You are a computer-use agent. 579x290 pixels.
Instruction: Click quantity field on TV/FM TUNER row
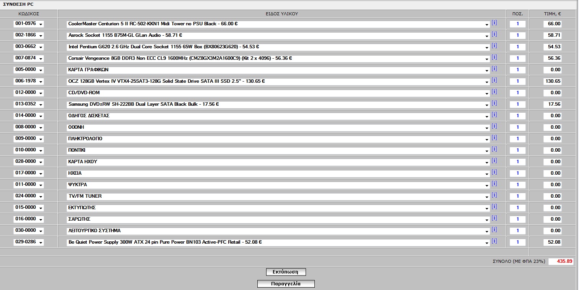point(518,196)
